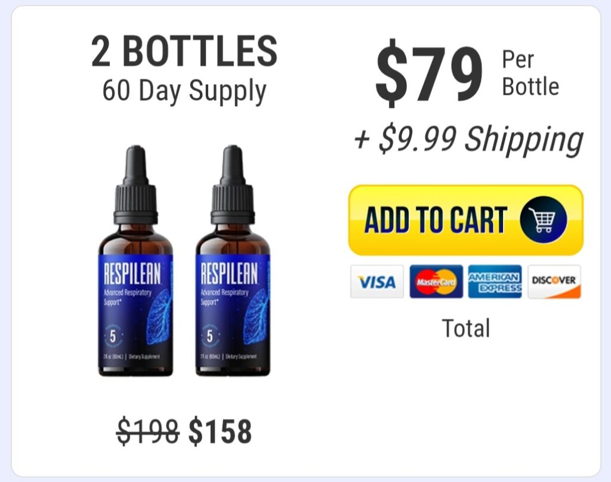Click the ADD TO CART button
This screenshot has width=611, height=482.
click(465, 220)
